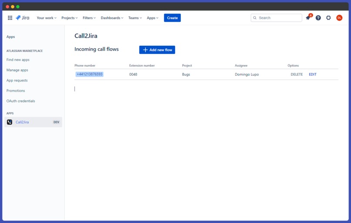Open the app switcher grid icon
Screen dimensions: 351x223
(x=10, y=18)
